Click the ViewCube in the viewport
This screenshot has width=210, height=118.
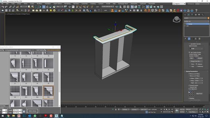(x=177, y=19)
